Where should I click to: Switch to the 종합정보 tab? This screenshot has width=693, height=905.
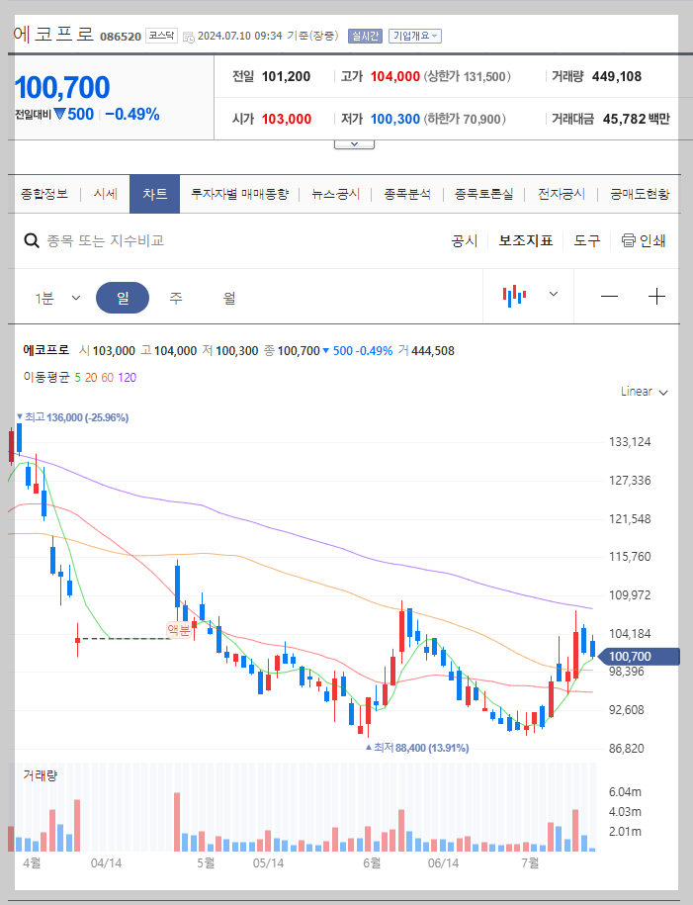(44, 194)
